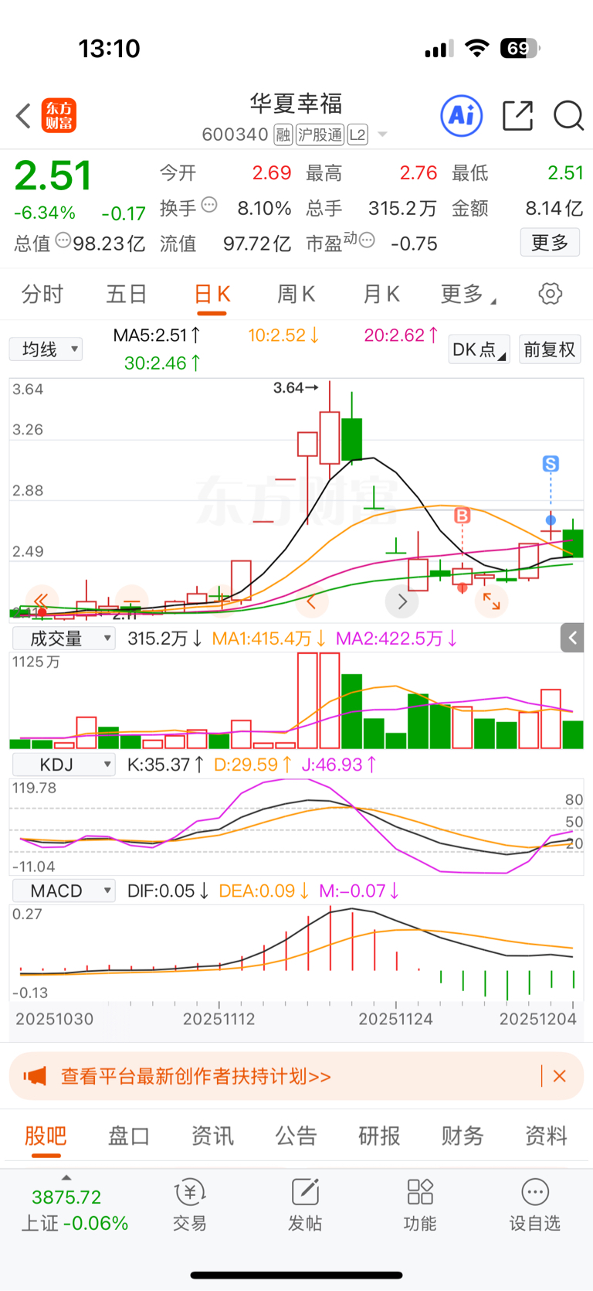593x1291 pixels.
Task: Open the MACD indicator dropdown
Action: (63, 891)
